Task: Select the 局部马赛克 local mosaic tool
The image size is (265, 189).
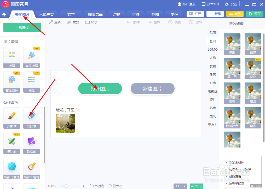Action: point(11,168)
